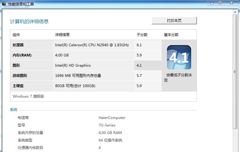Click the 64 位操作系统 value

coord(110,140)
